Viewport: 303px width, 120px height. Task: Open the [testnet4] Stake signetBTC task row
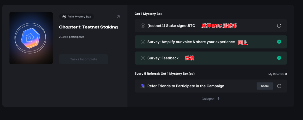click(x=171, y=26)
